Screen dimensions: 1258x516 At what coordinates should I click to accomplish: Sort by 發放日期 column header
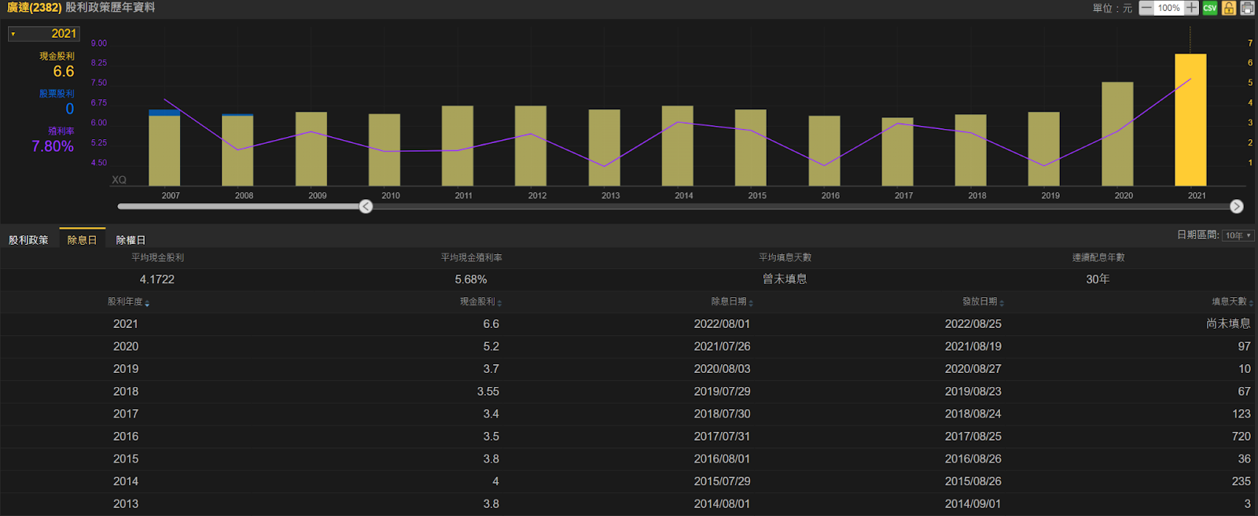tap(983, 302)
